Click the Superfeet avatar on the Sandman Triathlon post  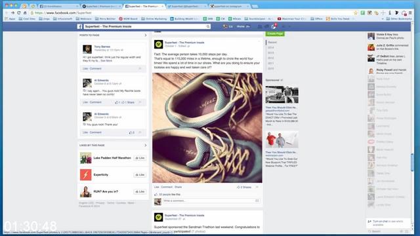pos(158,217)
